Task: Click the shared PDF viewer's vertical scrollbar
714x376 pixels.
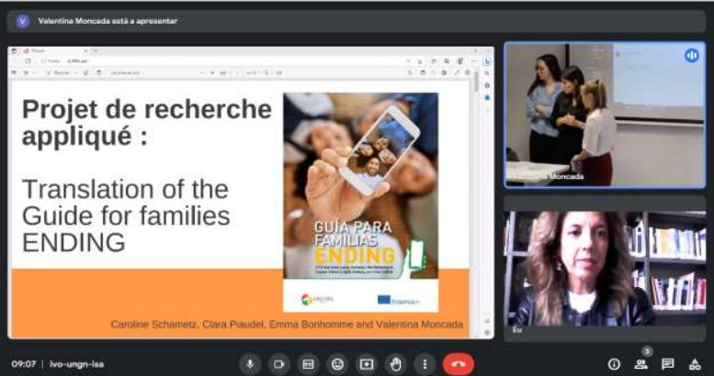Action: point(476,183)
